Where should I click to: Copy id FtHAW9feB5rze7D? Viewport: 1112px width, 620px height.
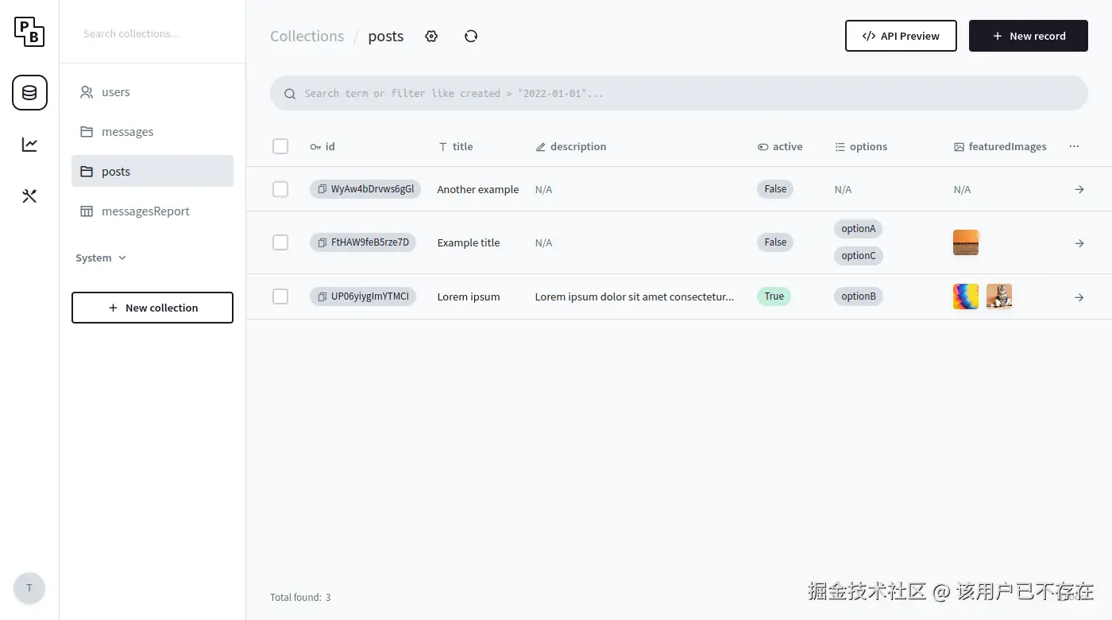click(x=322, y=242)
